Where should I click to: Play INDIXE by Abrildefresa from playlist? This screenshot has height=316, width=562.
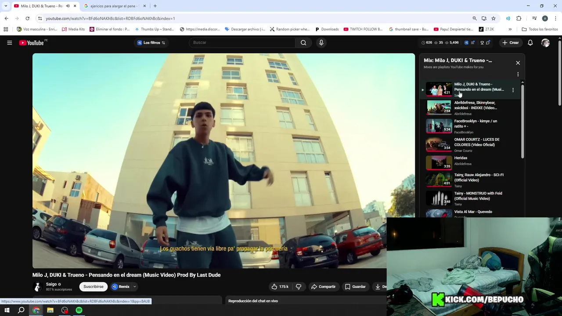pyautogui.click(x=470, y=108)
